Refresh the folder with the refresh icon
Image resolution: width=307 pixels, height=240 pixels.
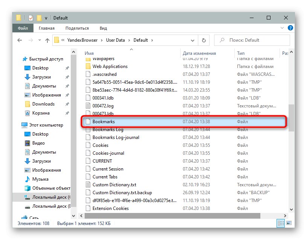pos(204,40)
